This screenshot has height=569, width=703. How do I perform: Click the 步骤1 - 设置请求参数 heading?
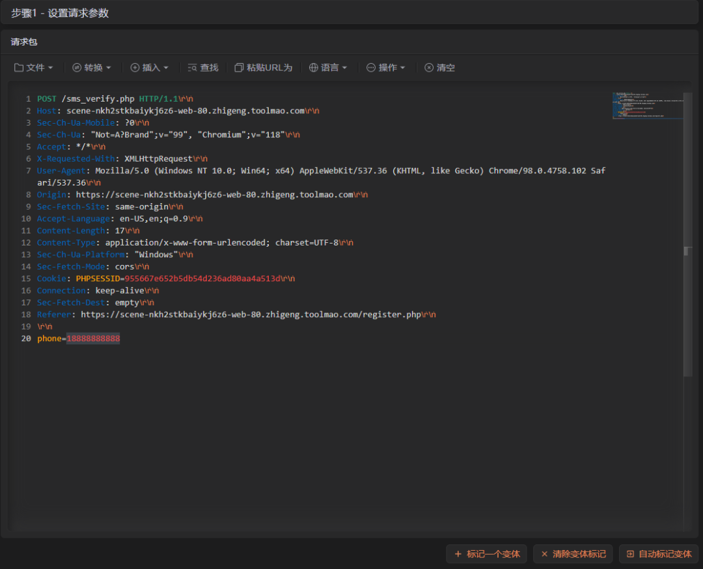click(x=60, y=13)
